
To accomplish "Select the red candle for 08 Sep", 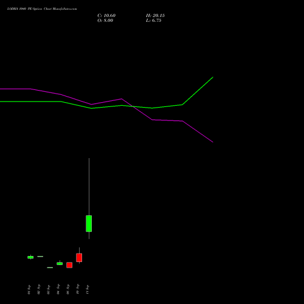I will click(69, 265).
